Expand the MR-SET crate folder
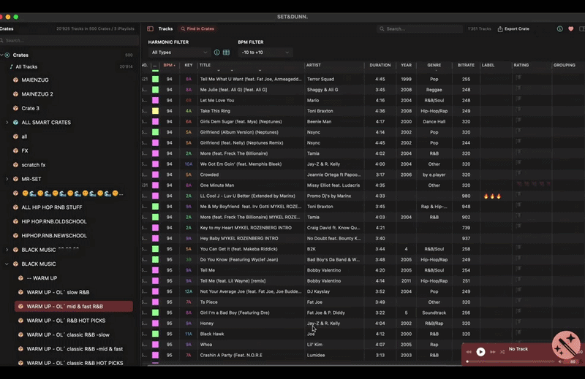This screenshot has width=585, height=379. tap(7, 179)
